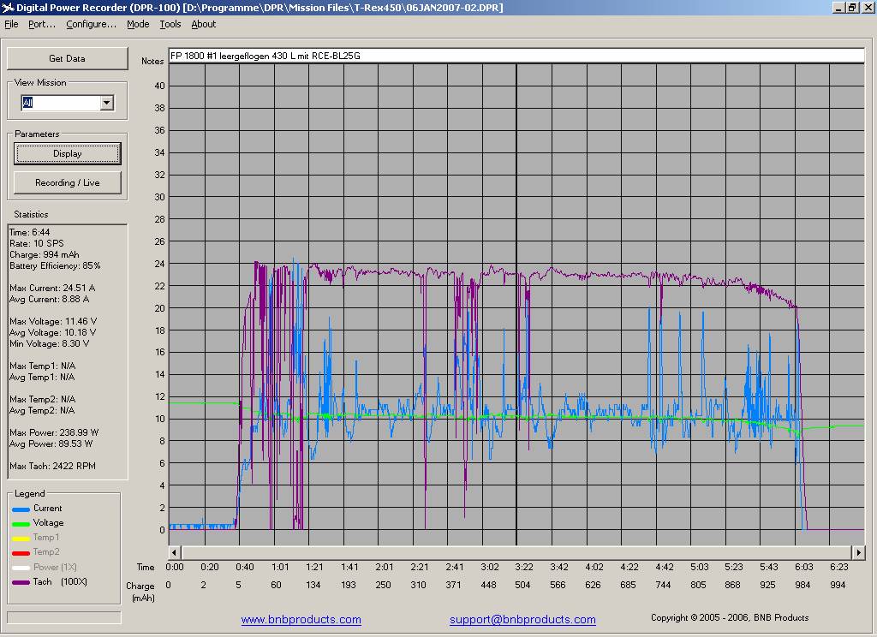Click the 'Charge: 994 mAh' statistic

click(x=45, y=254)
